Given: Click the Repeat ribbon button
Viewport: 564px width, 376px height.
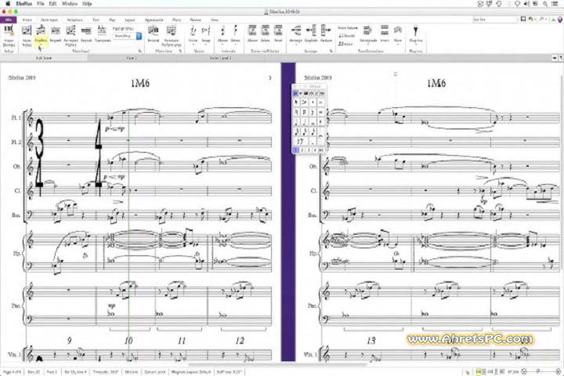Looking at the screenshot, I should (86, 34).
